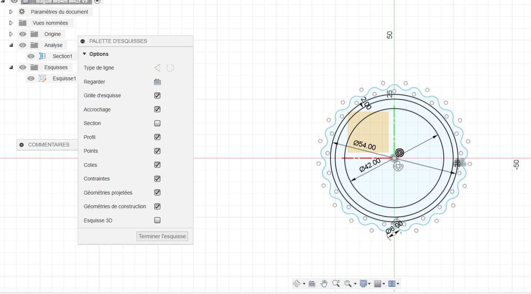Click the gear icon beside Paramètres du document

tap(22, 11)
